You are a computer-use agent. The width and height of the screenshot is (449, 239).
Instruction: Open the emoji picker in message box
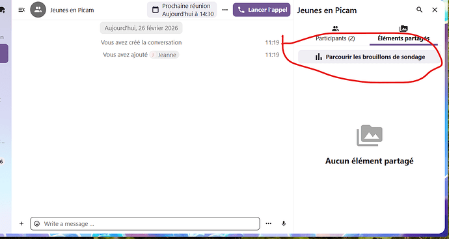[x=37, y=223]
